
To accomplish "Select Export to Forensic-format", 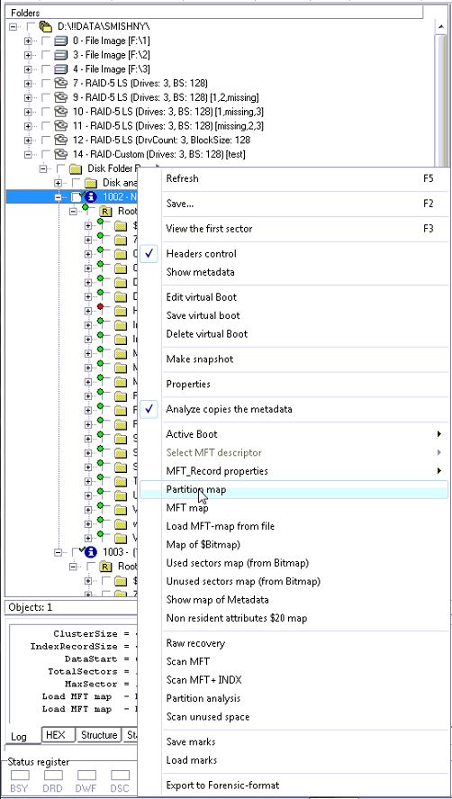I will coord(294,785).
